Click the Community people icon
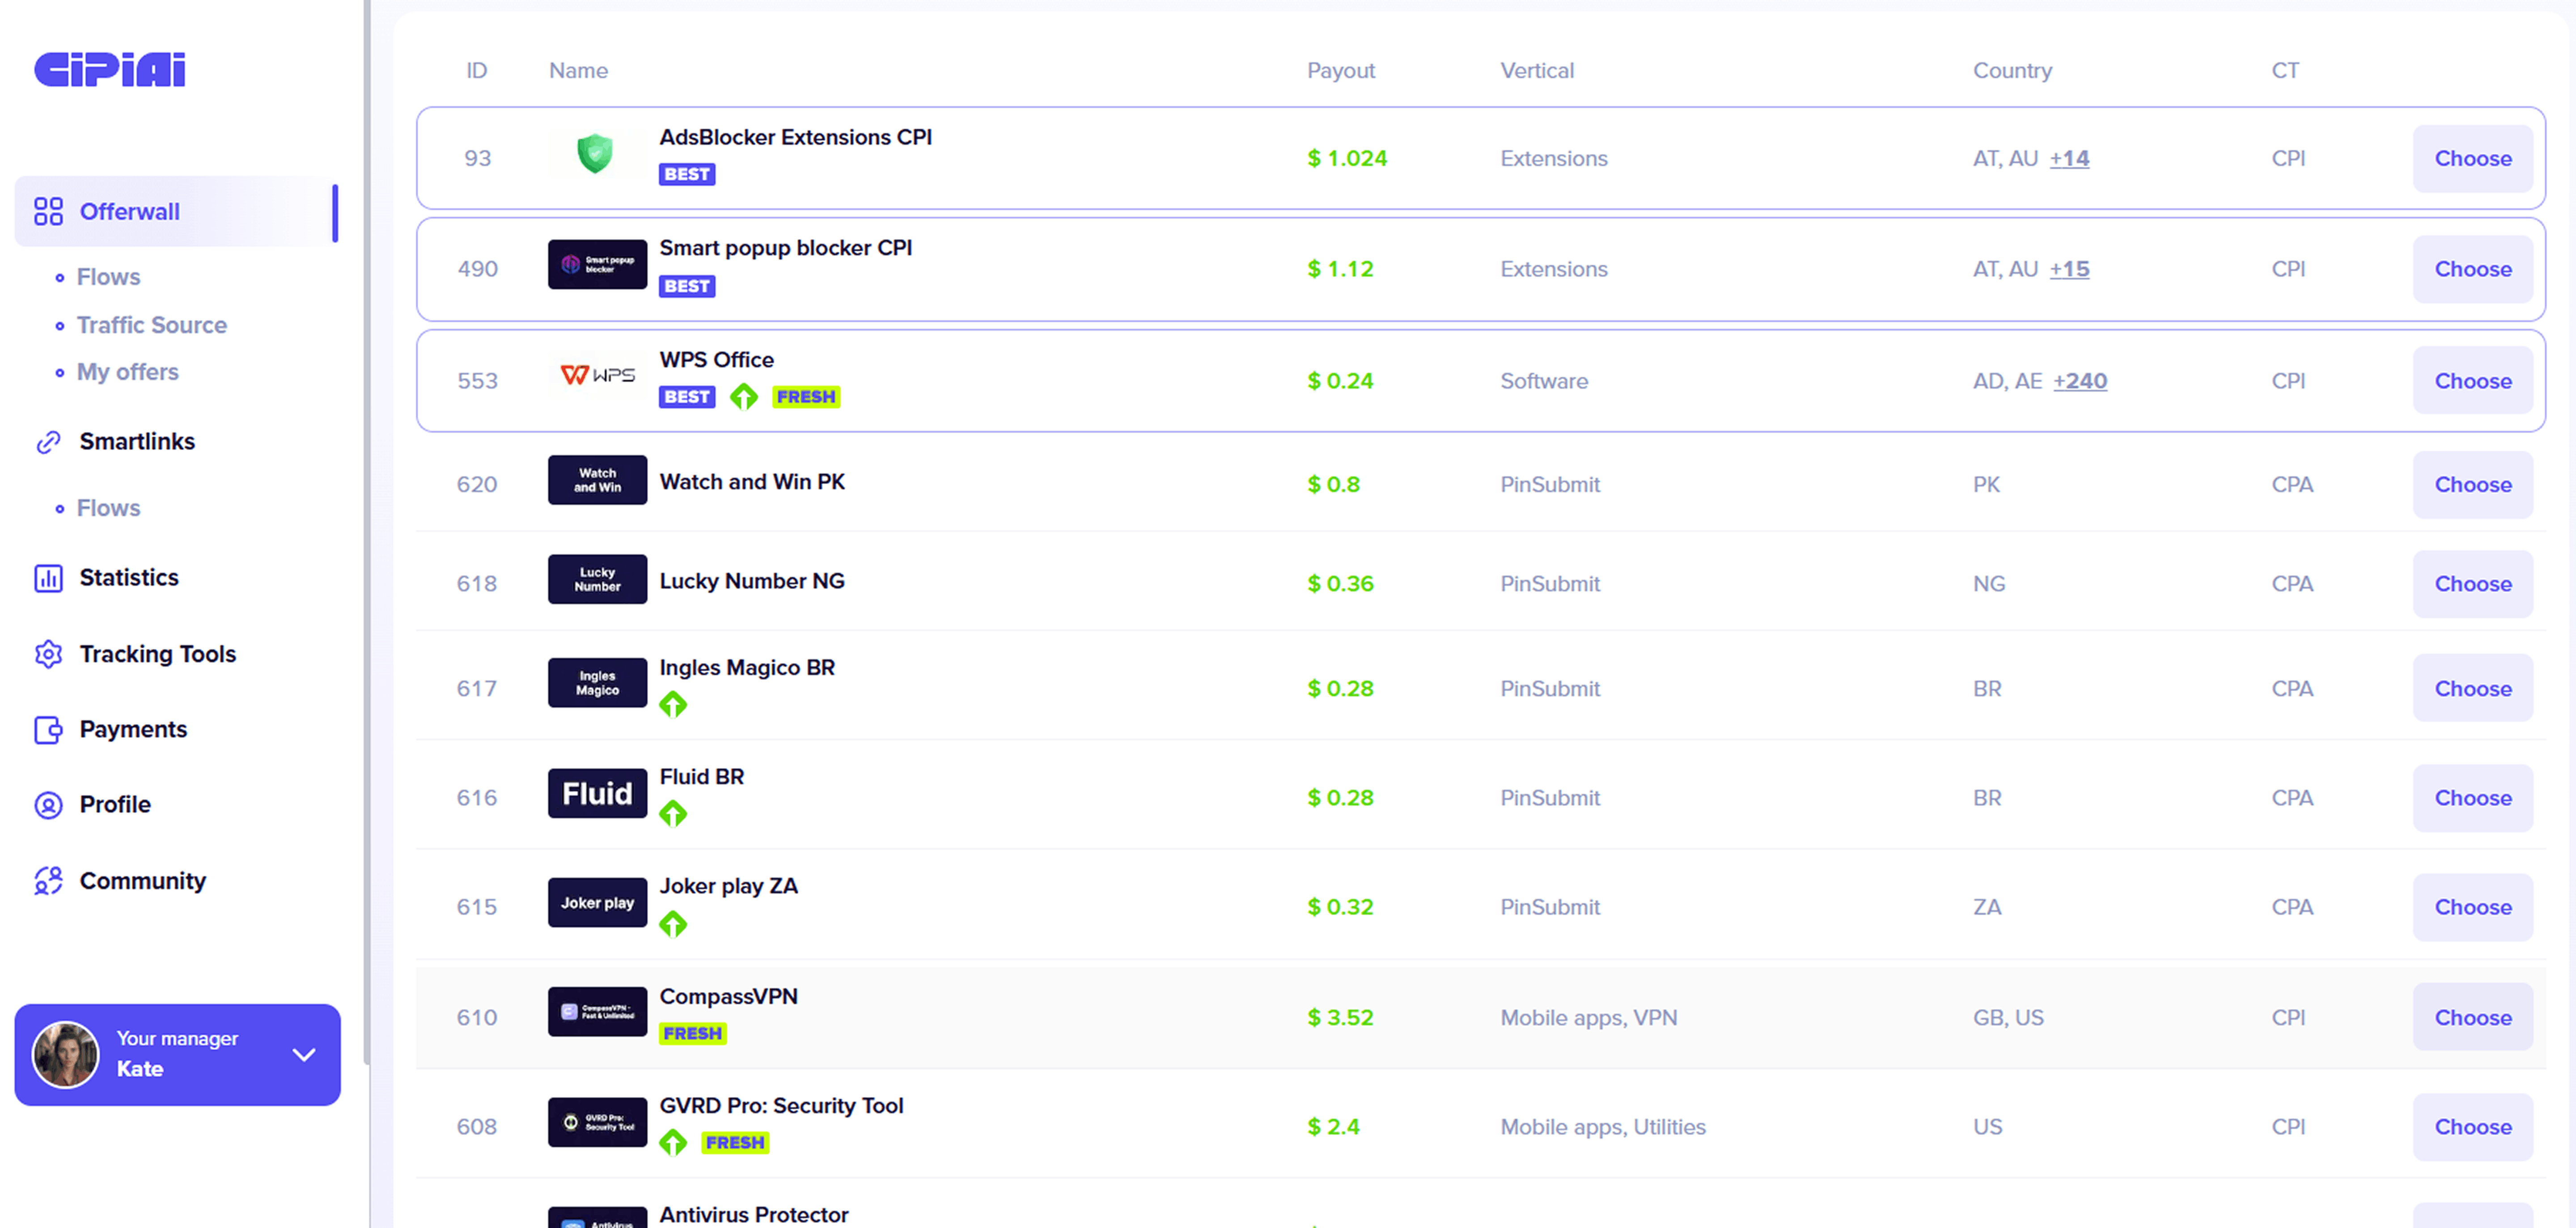 click(48, 880)
